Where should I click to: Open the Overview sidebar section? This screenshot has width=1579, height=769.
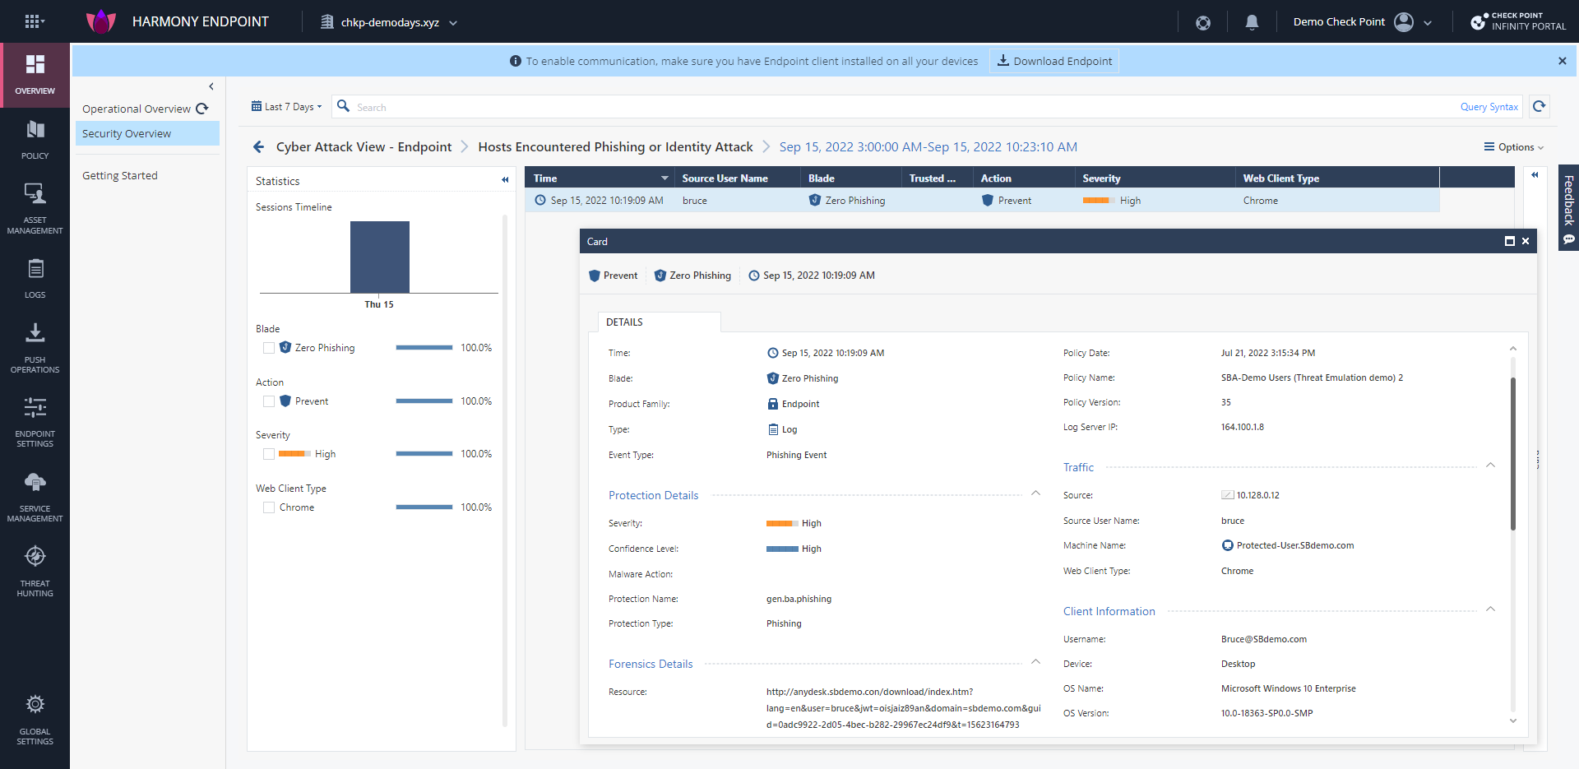click(x=35, y=75)
